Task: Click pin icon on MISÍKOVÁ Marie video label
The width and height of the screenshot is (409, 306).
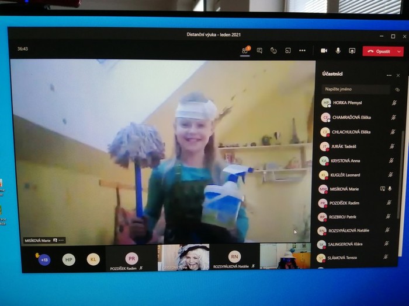Action: point(55,240)
